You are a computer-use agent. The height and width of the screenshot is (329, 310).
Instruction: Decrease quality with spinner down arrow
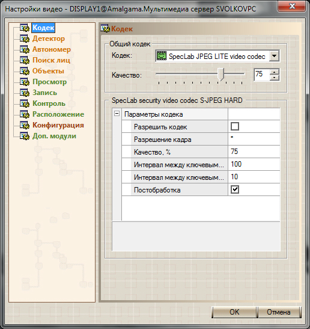point(275,78)
